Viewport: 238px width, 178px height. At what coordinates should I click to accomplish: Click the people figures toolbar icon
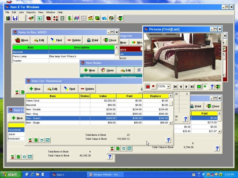click(77, 18)
